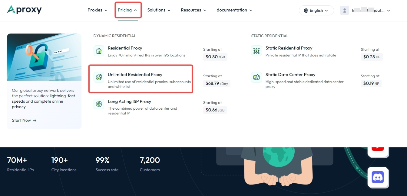Image resolution: width=407 pixels, height=196 pixels.
Task: Click the $0.80 /GB price tag
Action: coord(215,57)
